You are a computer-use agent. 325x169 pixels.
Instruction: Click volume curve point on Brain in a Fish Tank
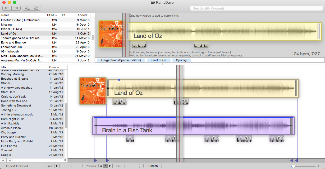[x=107, y=117]
